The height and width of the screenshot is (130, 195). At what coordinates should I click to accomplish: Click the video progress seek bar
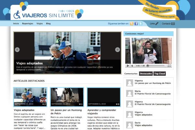[156, 66]
